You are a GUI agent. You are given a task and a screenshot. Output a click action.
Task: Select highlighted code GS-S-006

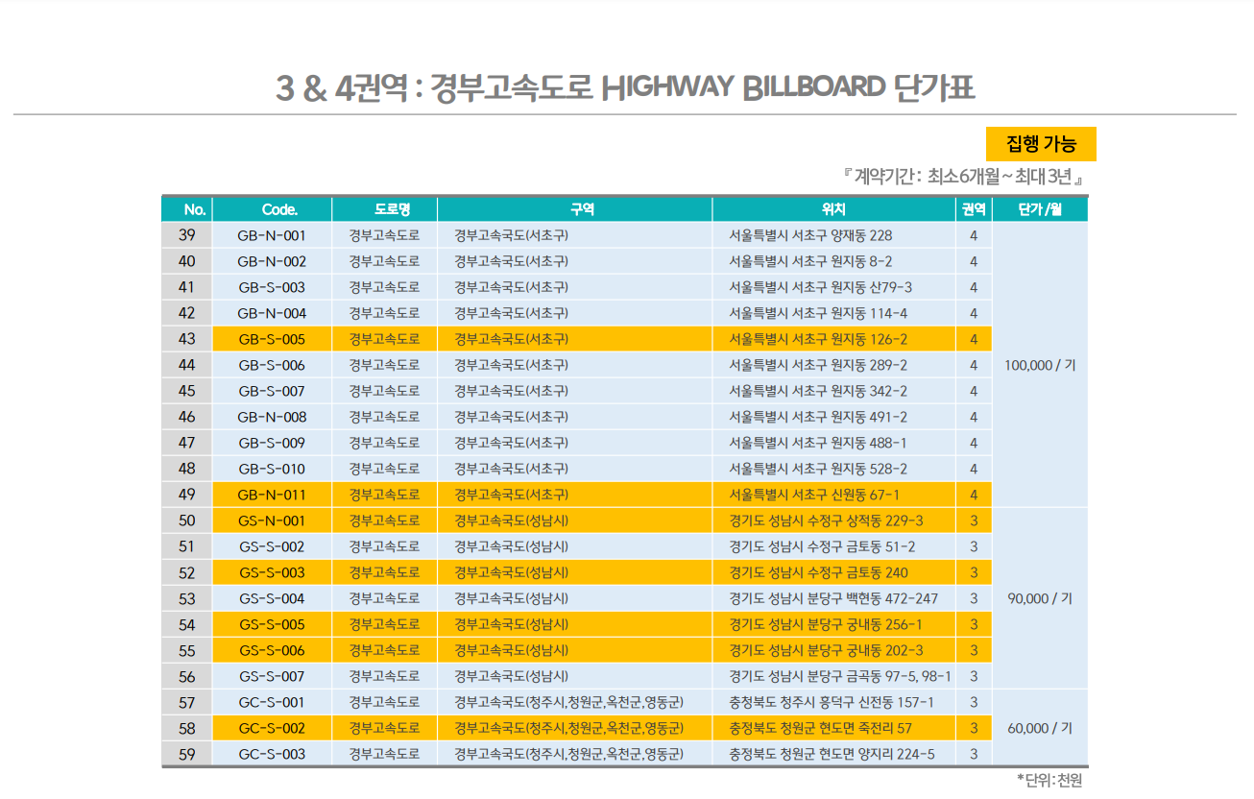tap(273, 650)
